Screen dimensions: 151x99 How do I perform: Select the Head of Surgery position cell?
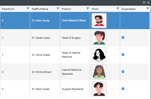click(x=75, y=38)
